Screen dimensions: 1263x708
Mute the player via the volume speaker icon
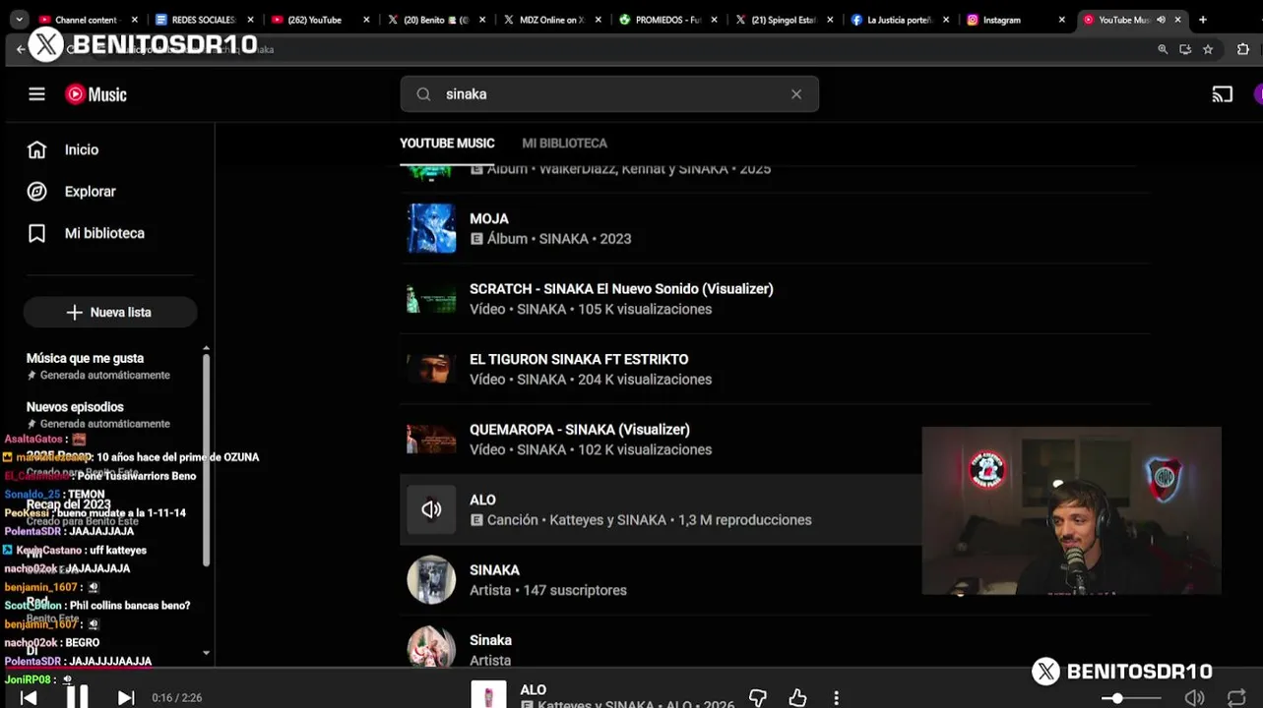tap(1194, 697)
